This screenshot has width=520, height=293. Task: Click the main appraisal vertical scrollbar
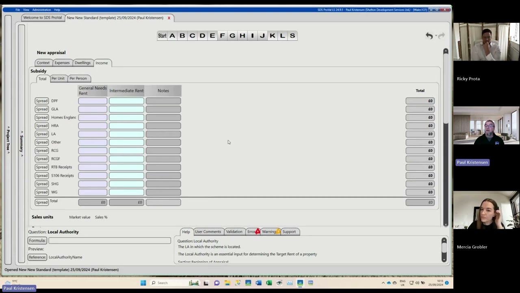[446, 138]
